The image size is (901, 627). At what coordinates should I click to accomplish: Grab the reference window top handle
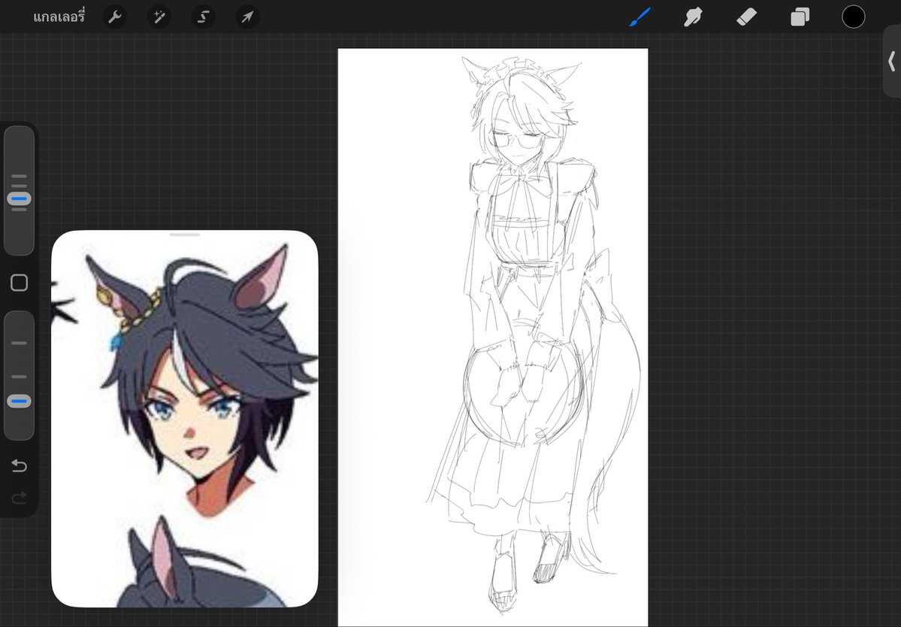pos(184,235)
